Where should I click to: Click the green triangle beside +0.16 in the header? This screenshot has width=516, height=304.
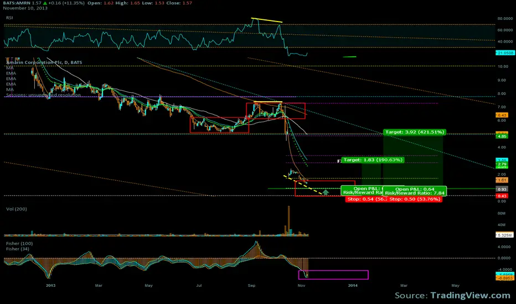point(45,3)
